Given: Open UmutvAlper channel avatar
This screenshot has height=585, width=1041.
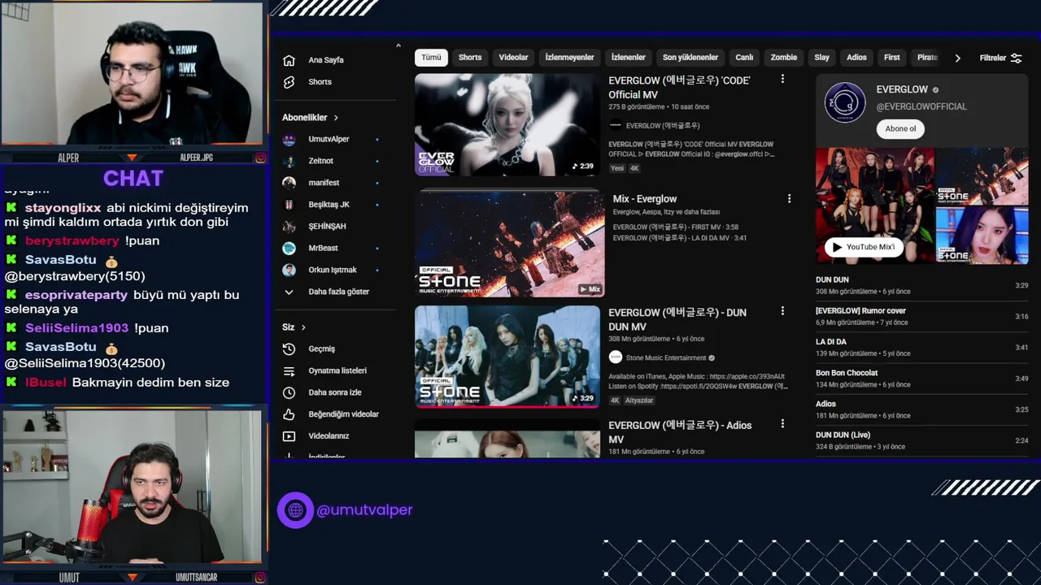Looking at the screenshot, I should coord(289,139).
